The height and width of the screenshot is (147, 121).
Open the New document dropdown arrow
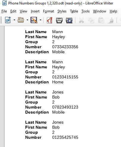click(x=14, y=20)
